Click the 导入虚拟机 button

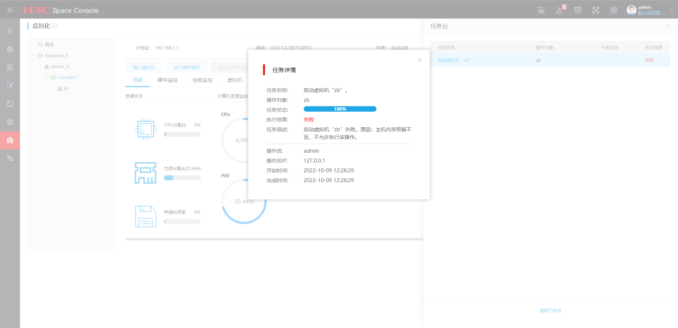[144, 67]
